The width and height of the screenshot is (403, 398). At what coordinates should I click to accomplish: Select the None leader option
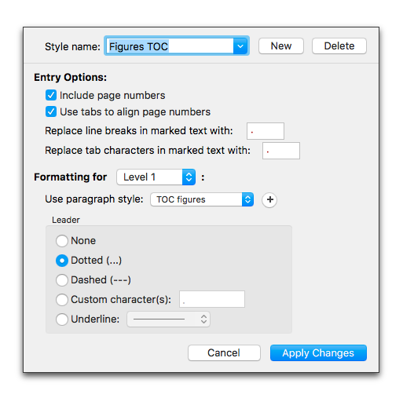click(x=62, y=241)
